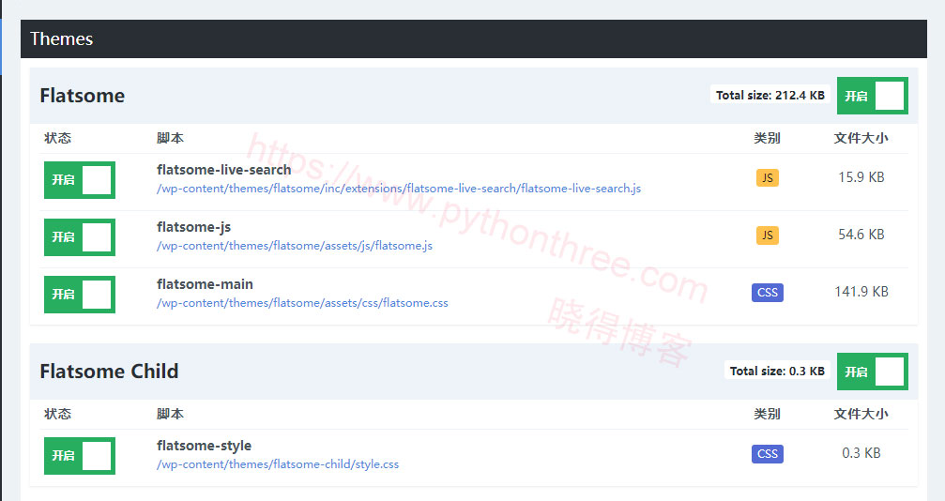Image resolution: width=945 pixels, height=501 pixels.
Task: Click the 脚本 column header in Flatsome Child table
Action: 170,414
